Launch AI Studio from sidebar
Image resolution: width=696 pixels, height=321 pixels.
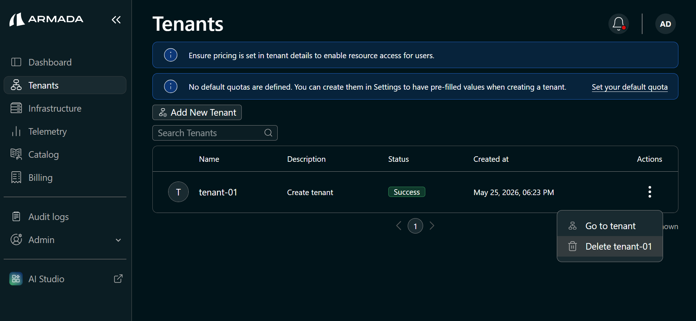coord(65,279)
